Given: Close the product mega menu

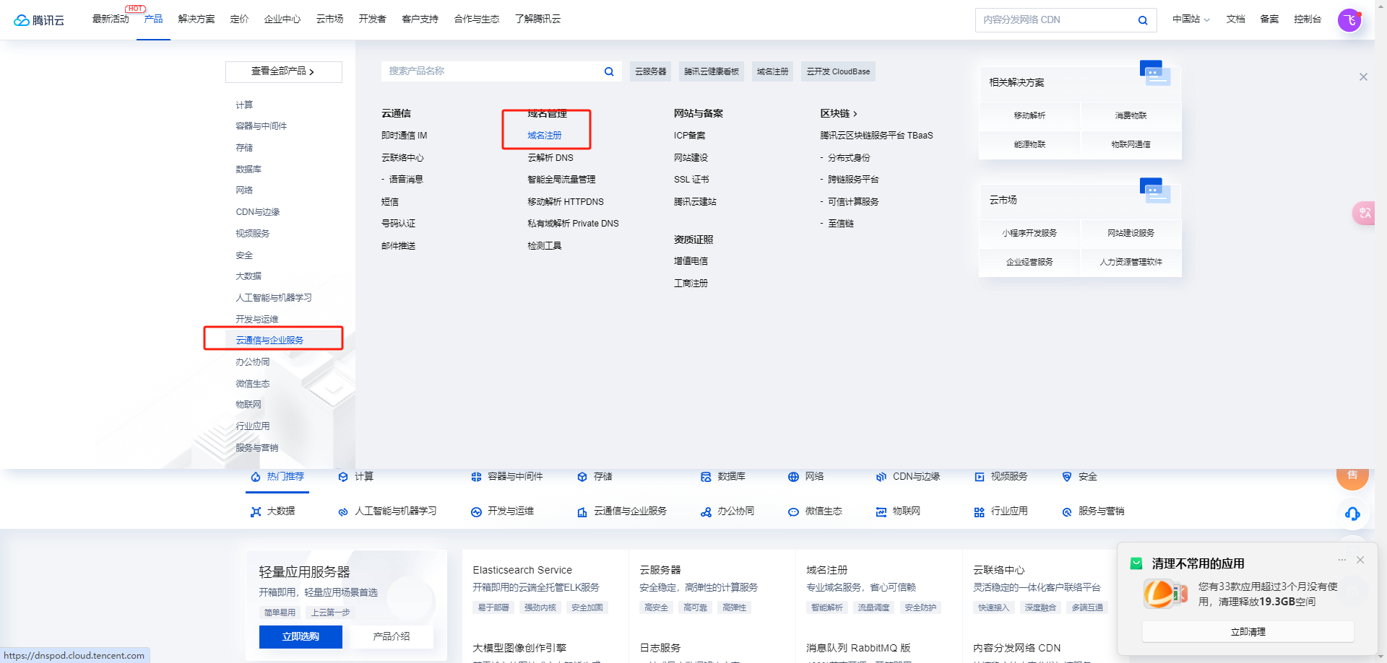Looking at the screenshot, I should click(x=1363, y=77).
